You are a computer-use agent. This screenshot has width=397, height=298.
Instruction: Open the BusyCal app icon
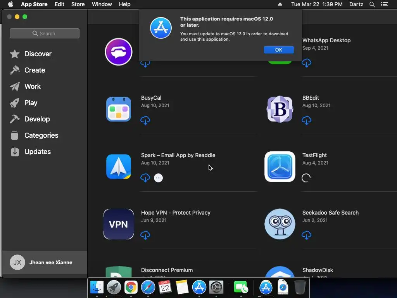tap(119, 109)
